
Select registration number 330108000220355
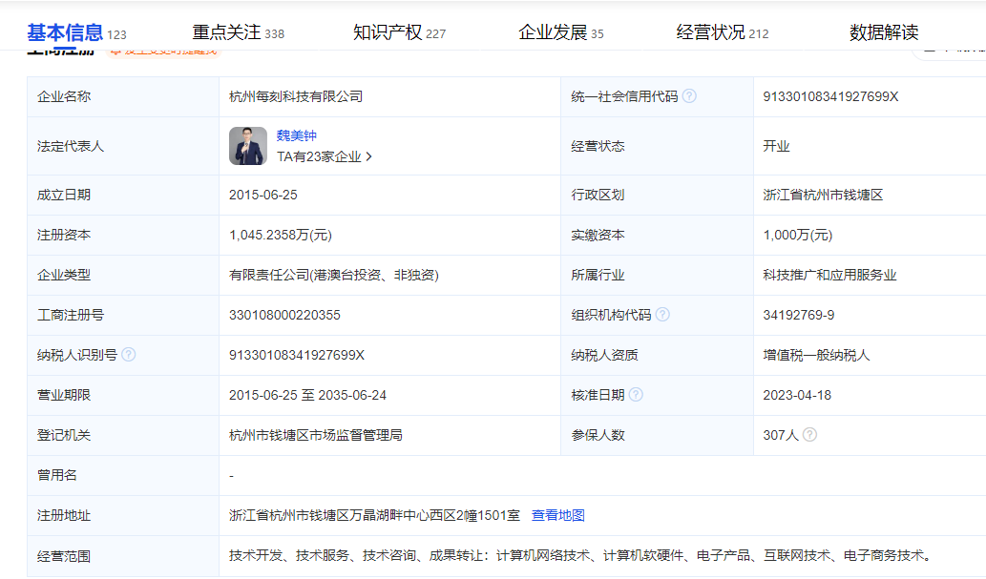pyautogui.click(x=284, y=315)
